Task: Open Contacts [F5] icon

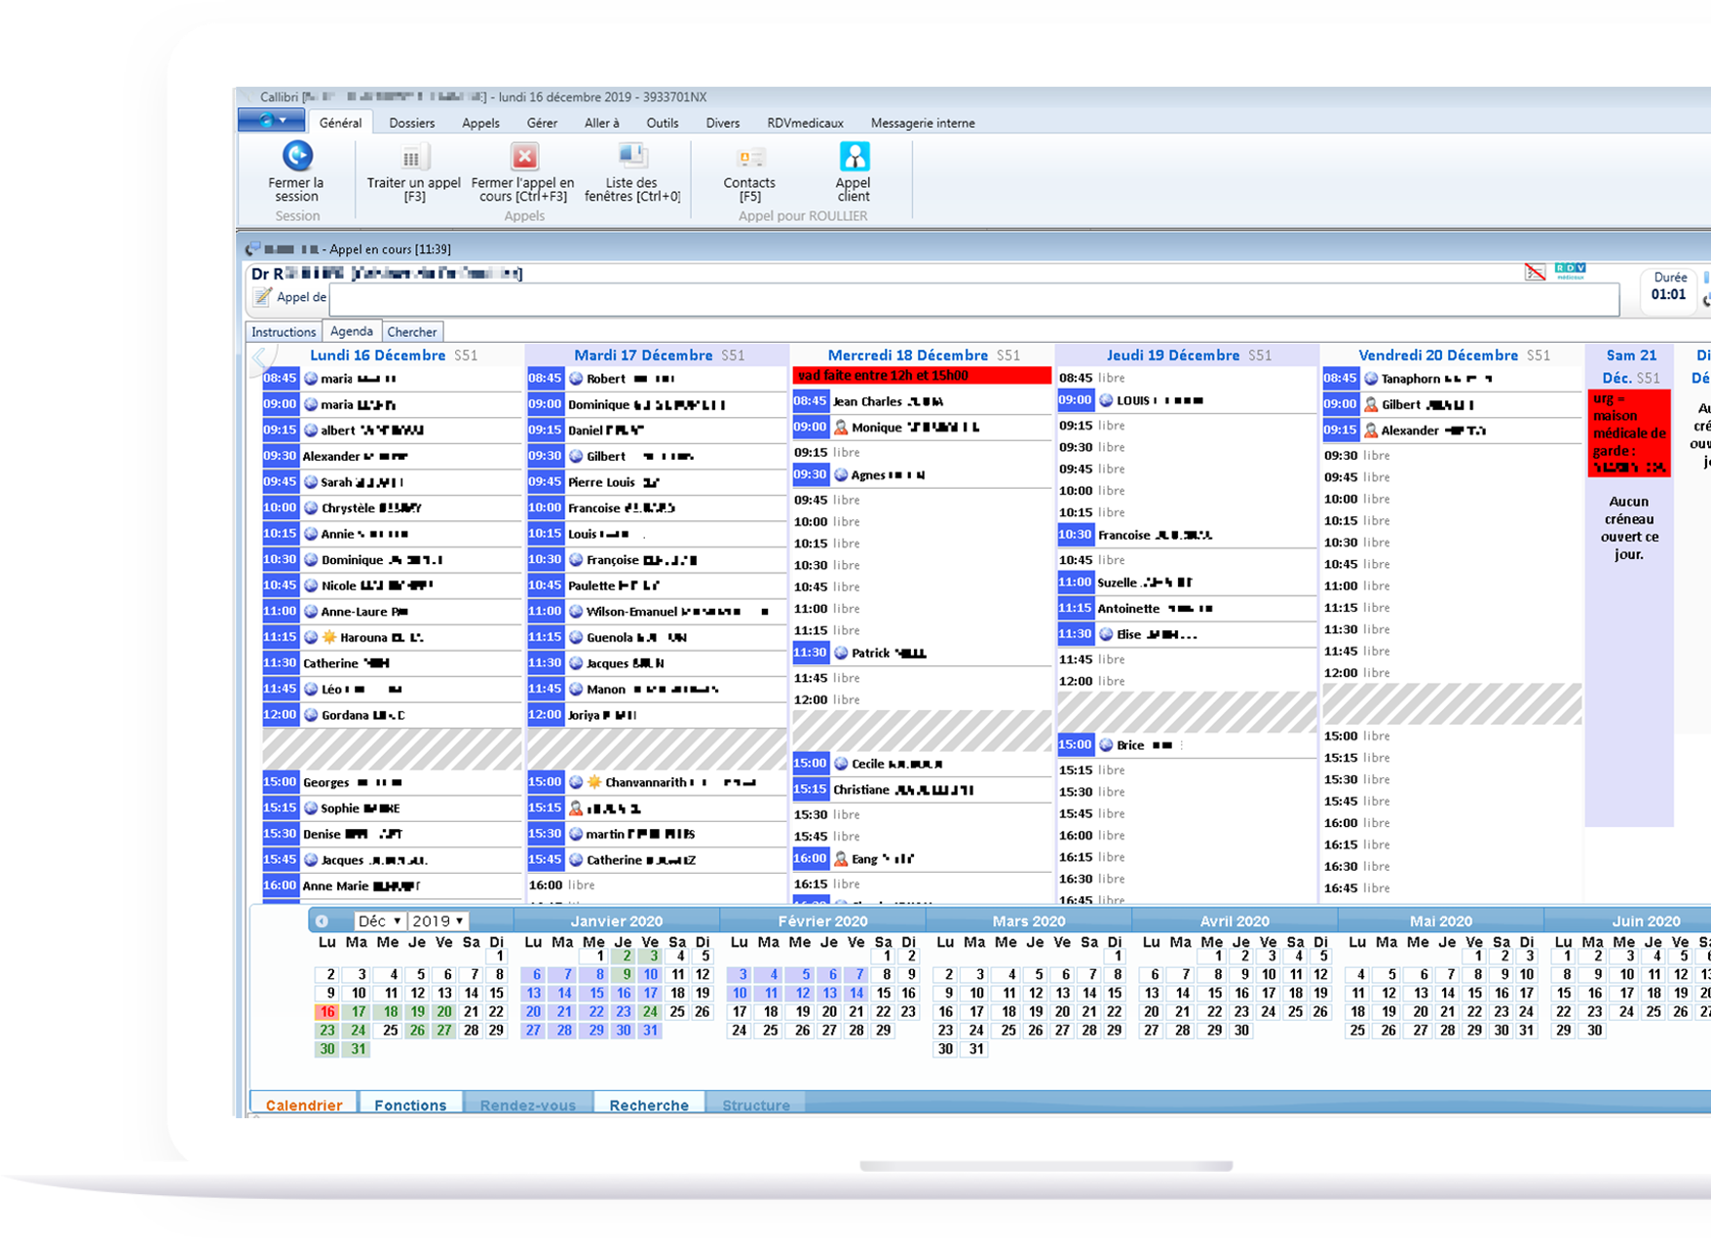Action: 750,158
